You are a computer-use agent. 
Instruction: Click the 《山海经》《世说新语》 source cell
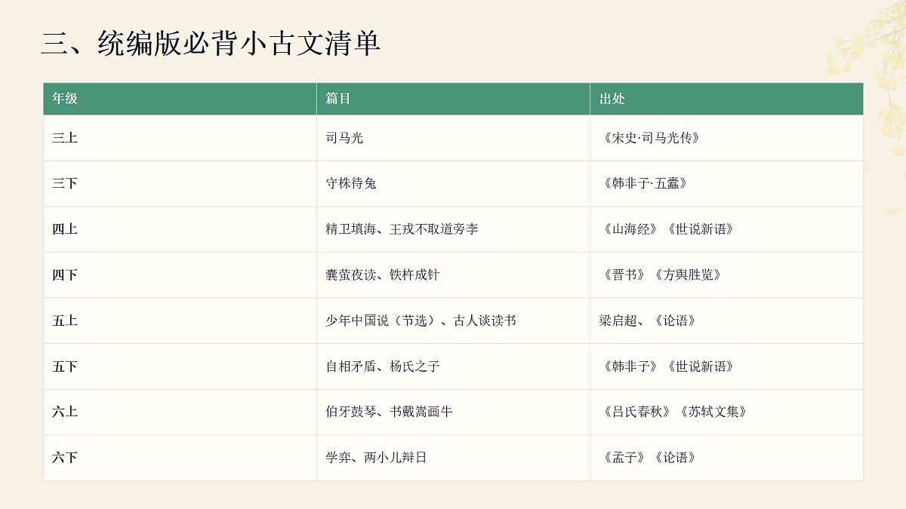pyautogui.click(x=726, y=229)
